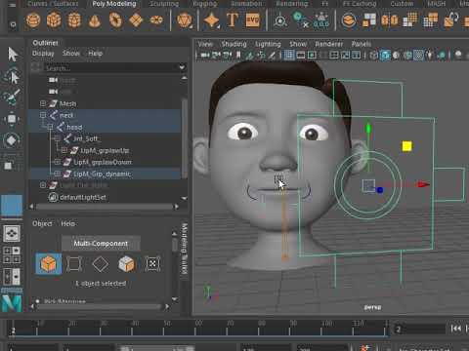Toggle use default material
This screenshot has height=351, width=469.
(x=396, y=56)
